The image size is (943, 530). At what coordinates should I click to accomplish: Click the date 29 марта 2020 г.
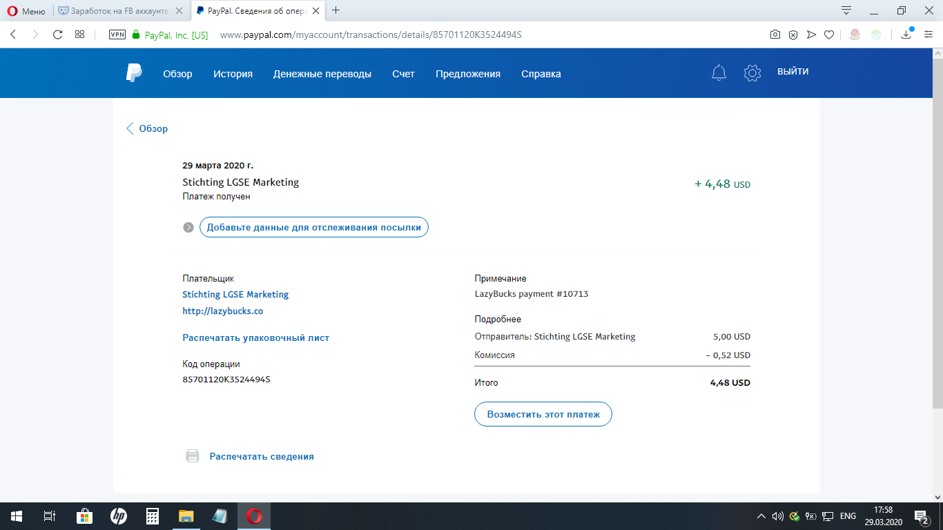pyautogui.click(x=218, y=166)
